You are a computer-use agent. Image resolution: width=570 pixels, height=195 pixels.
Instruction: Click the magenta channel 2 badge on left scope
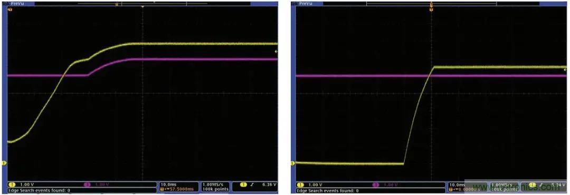click(x=87, y=184)
